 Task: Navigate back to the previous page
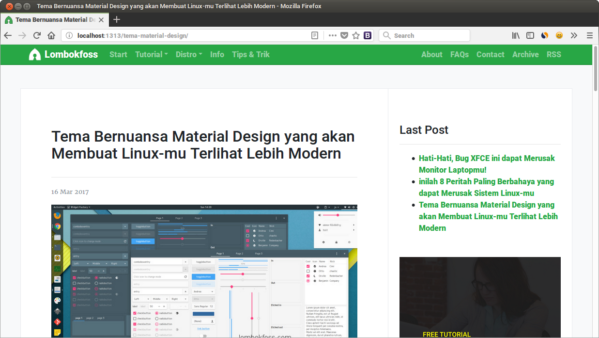click(8, 35)
